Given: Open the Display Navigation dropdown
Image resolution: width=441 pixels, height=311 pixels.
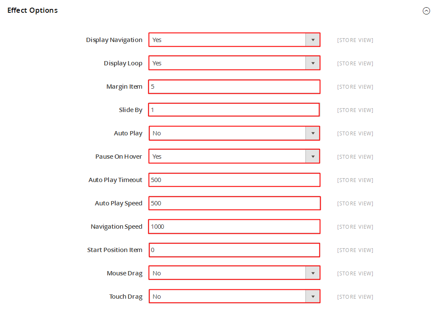Looking at the screenshot, I should (x=234, y=40).
